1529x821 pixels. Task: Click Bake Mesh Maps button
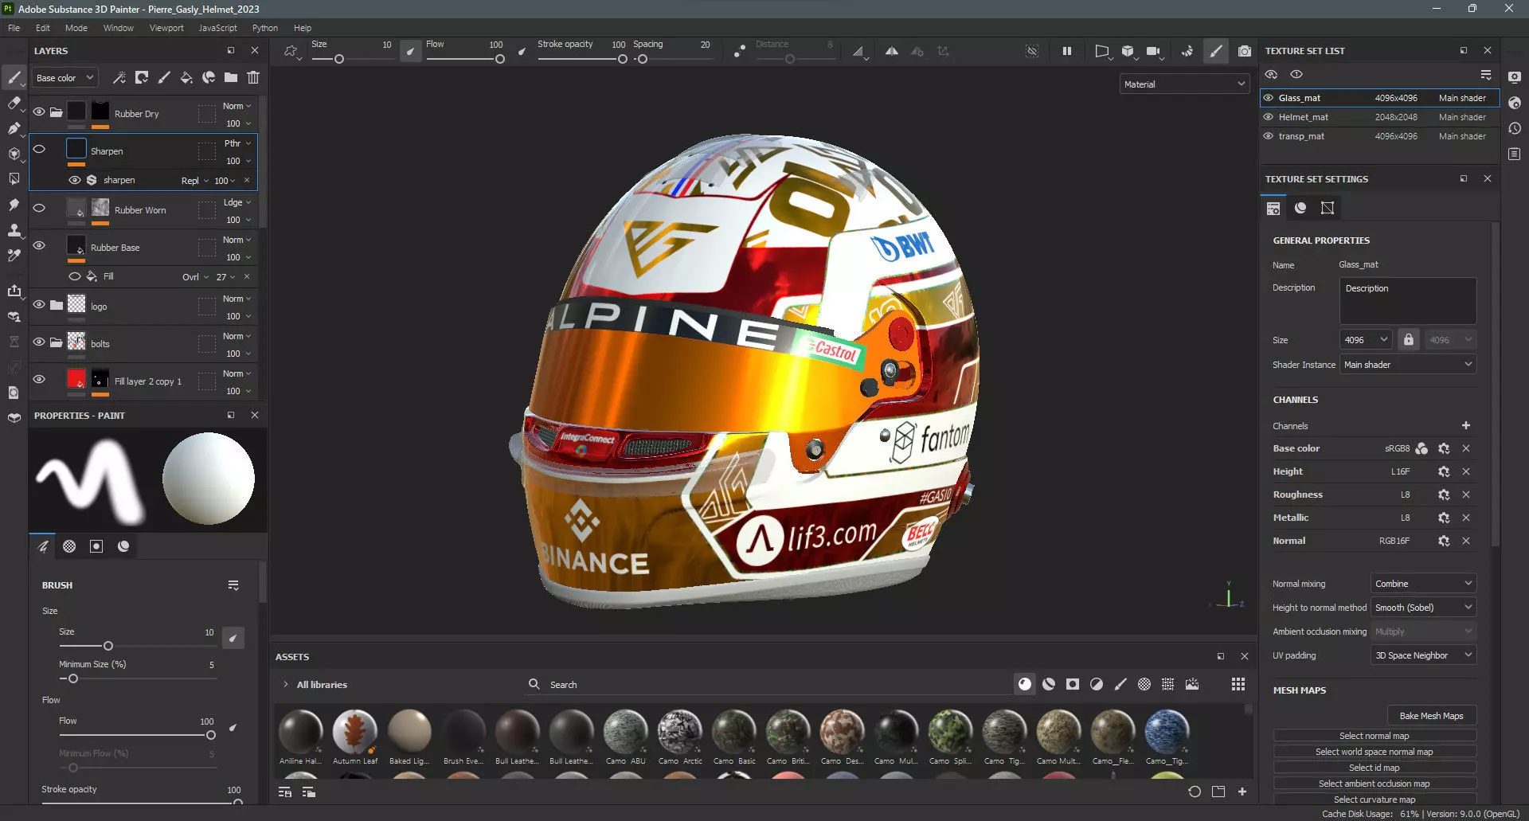(x=1431, y=716)
